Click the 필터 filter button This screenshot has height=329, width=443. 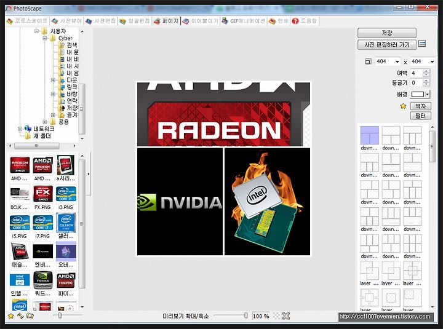click(x=420, y=116)
